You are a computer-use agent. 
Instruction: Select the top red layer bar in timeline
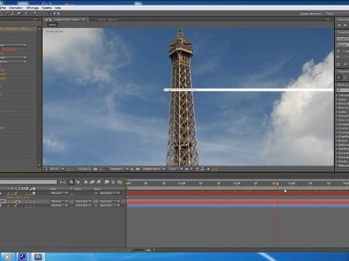[238, 193]
